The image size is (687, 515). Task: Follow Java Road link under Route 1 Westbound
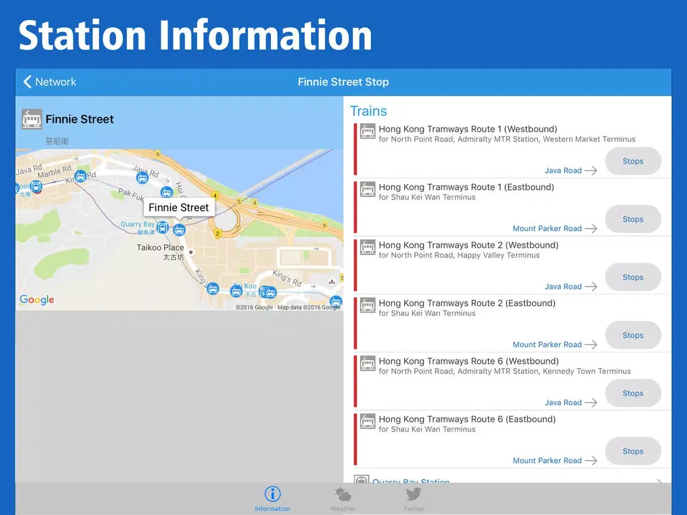(x=563, y=170)
